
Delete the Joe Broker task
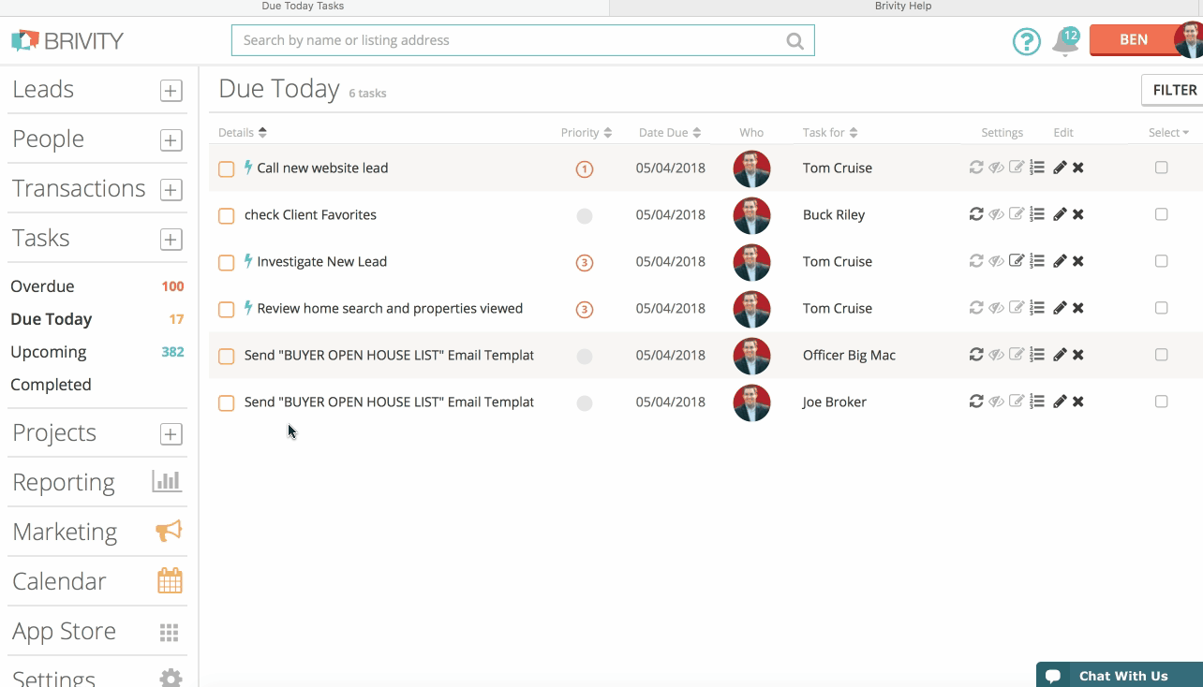coord(1078,402)
